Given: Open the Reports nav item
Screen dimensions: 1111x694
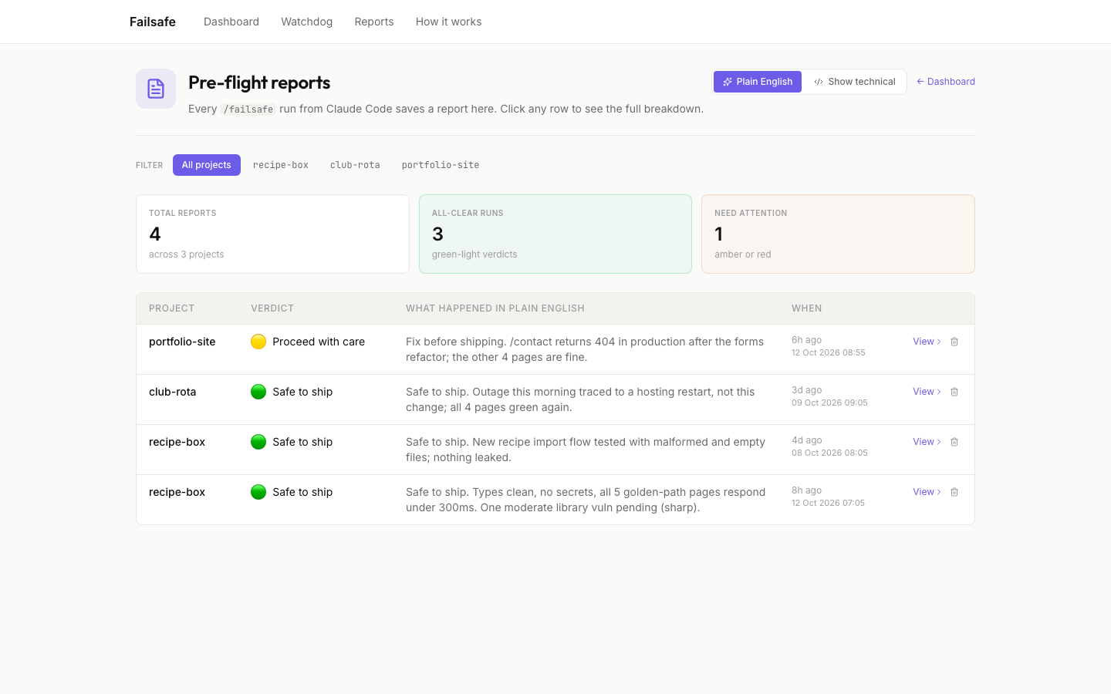Looking at the screenshot, I should [374, 22].
